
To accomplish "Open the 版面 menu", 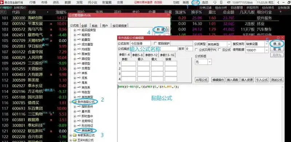I will (186, 3).
